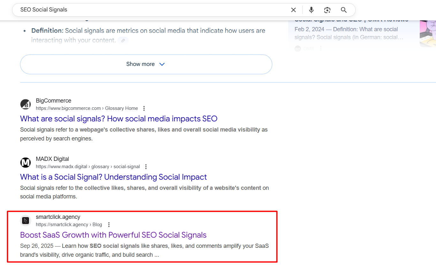Viewport: 436px width, 265px height.
Task: Click the pink thumbnail on the OMR card
Action: click(x=428, y=33)
